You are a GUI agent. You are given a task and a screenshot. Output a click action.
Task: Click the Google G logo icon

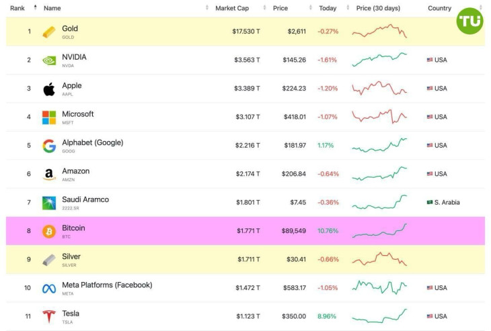coord(49,146)
